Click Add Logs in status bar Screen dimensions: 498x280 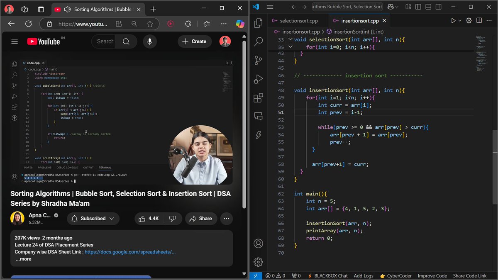coord(364,275)
